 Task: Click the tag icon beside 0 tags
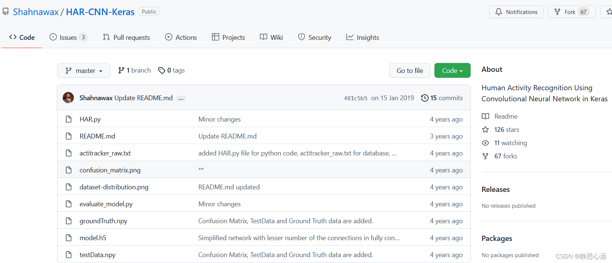162,70
